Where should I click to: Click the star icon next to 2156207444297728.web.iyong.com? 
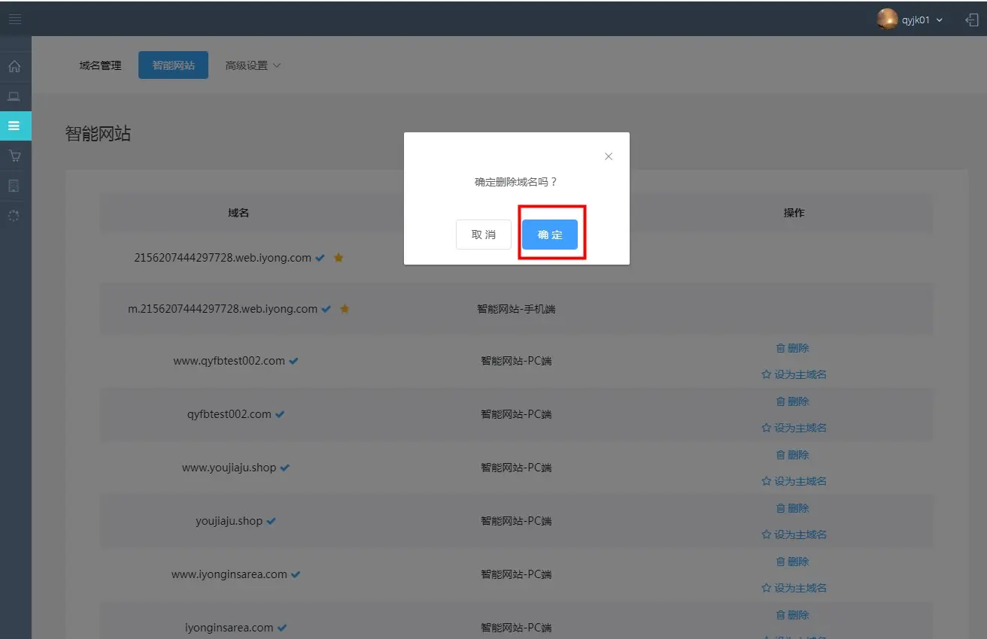tap(339, 258)
